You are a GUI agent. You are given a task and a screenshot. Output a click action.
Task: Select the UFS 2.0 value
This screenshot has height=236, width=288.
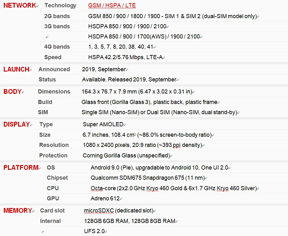point(95,231)
